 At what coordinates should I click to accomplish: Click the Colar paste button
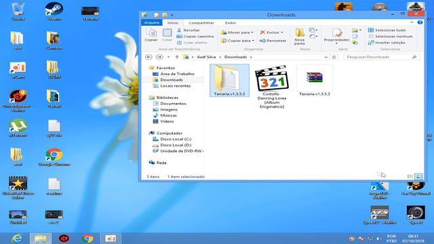[167, 35]
